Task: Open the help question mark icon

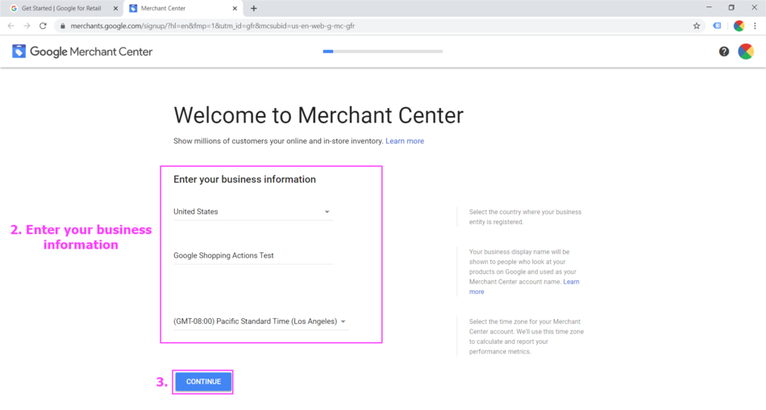Action: click(724, 52)
